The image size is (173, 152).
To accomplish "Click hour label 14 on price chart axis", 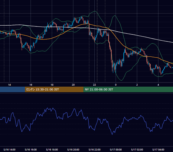I will (9, 85).
